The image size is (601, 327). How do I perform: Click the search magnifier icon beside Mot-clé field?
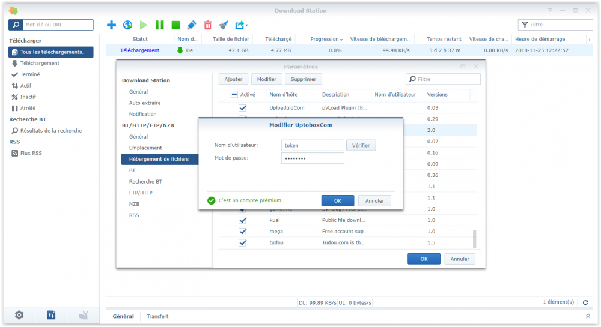[16, 25]
